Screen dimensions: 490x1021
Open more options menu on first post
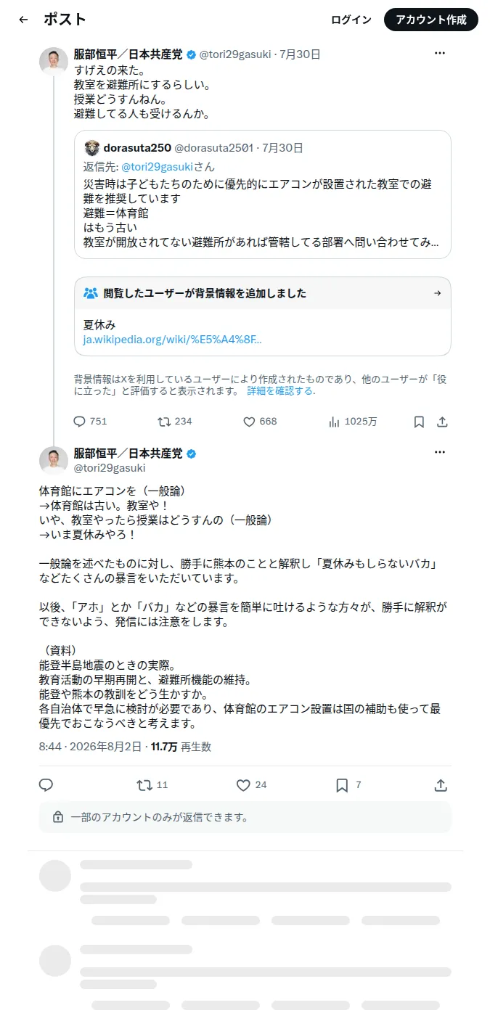(440, 53)
